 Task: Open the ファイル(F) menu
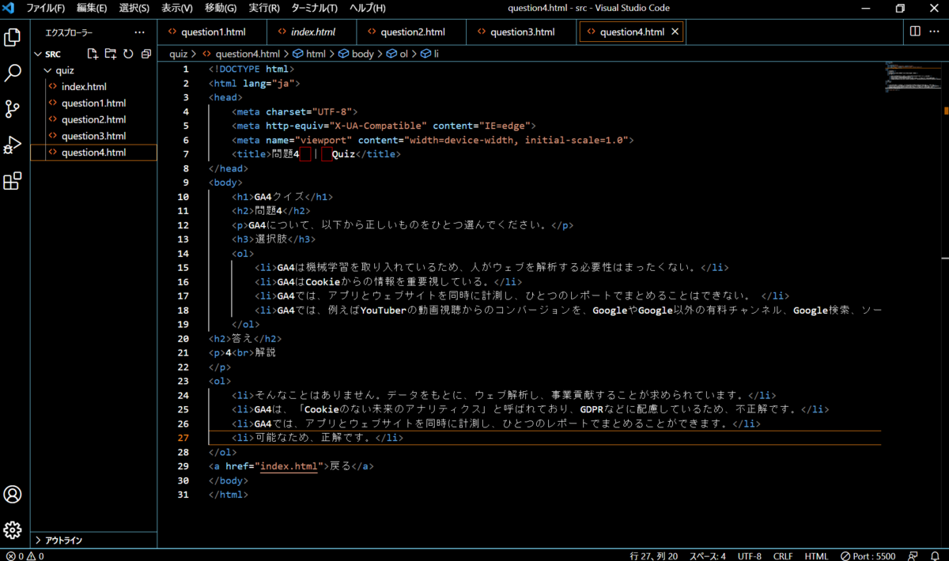point(45,8)
